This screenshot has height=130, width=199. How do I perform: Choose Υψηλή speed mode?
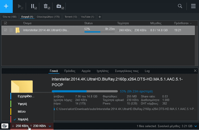32,104
